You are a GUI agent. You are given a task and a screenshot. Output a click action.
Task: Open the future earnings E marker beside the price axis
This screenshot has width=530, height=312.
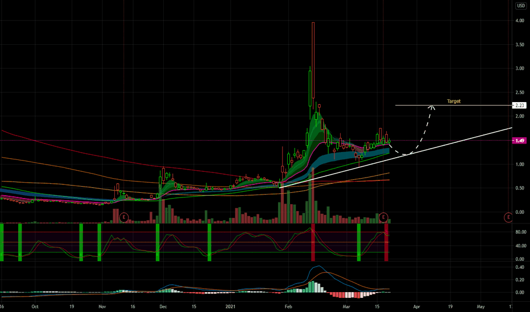[x=508, y=217]
